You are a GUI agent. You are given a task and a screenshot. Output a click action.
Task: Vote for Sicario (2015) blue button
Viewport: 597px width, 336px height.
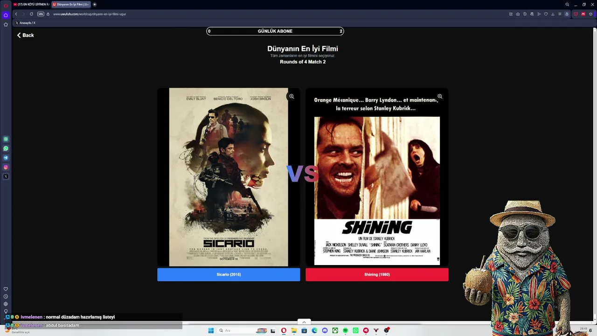pyautogui.click(x=229, y=274)
